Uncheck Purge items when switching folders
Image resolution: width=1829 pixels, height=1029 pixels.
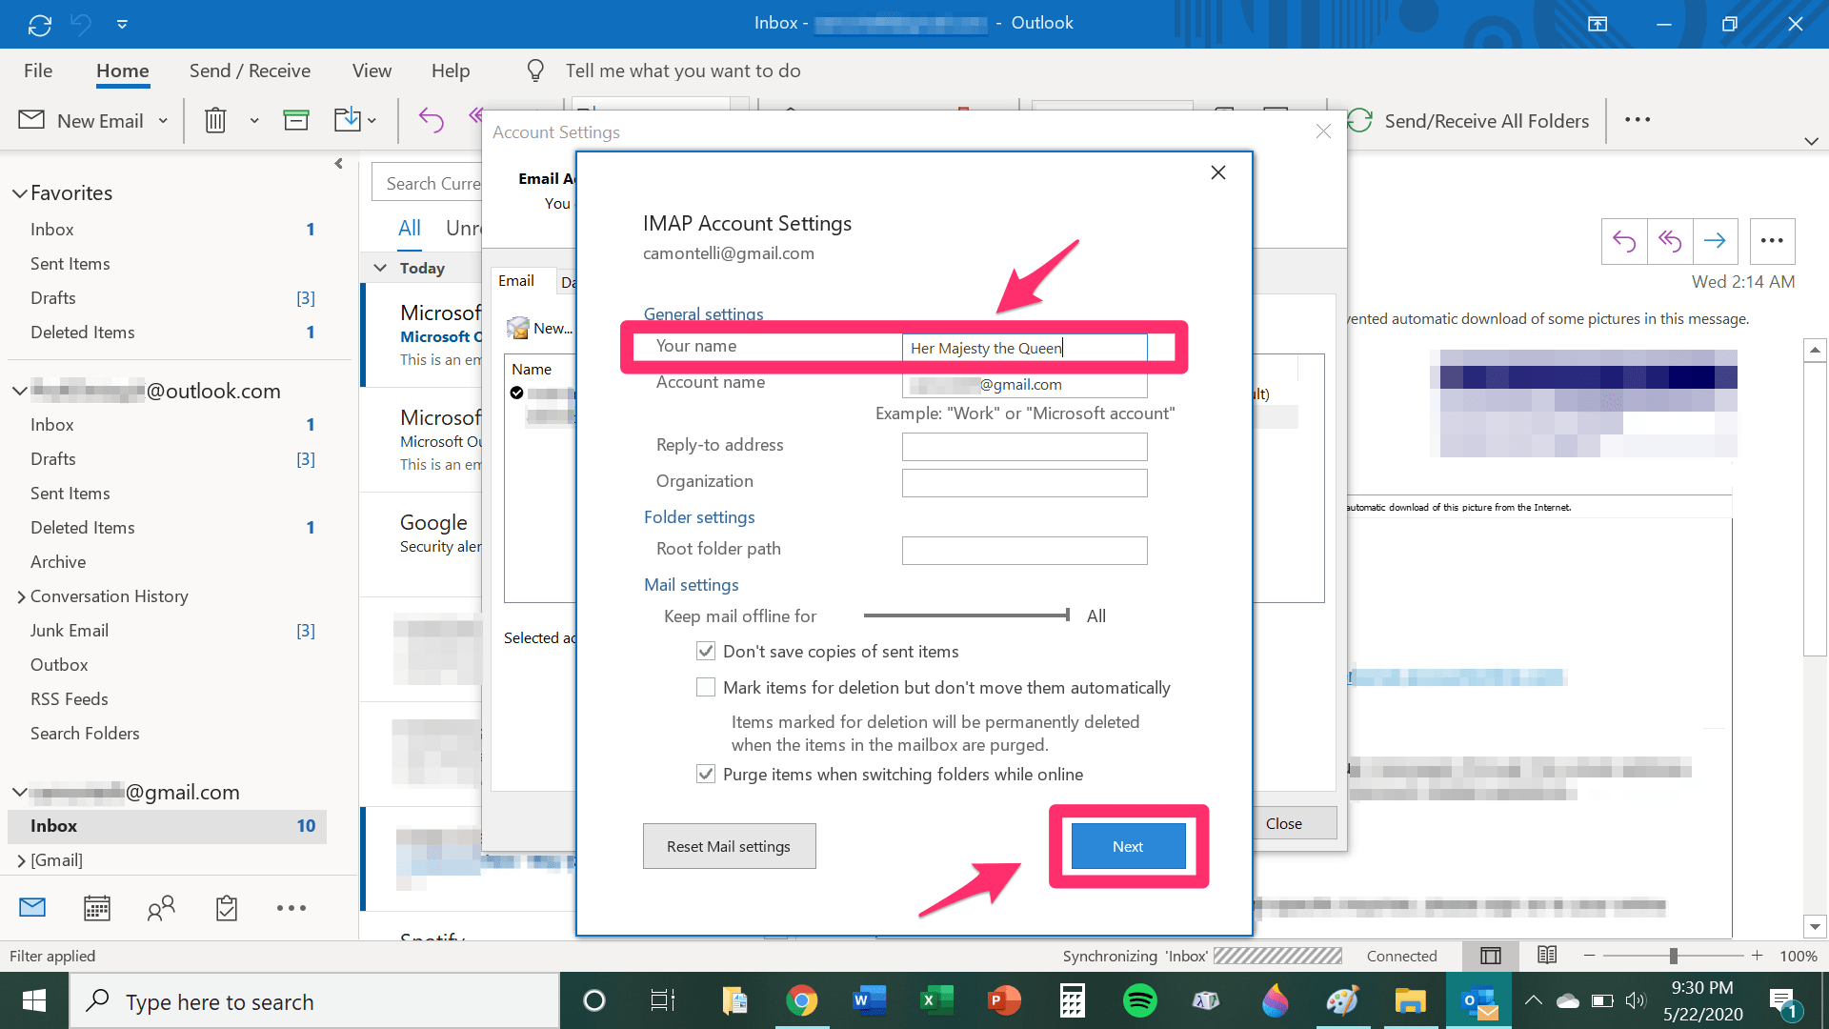point(706,775)
